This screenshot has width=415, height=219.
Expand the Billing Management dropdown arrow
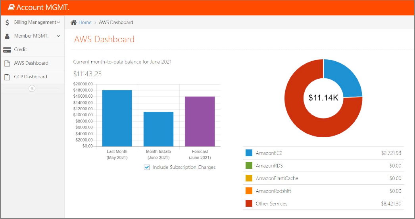(x=59, y=23)
